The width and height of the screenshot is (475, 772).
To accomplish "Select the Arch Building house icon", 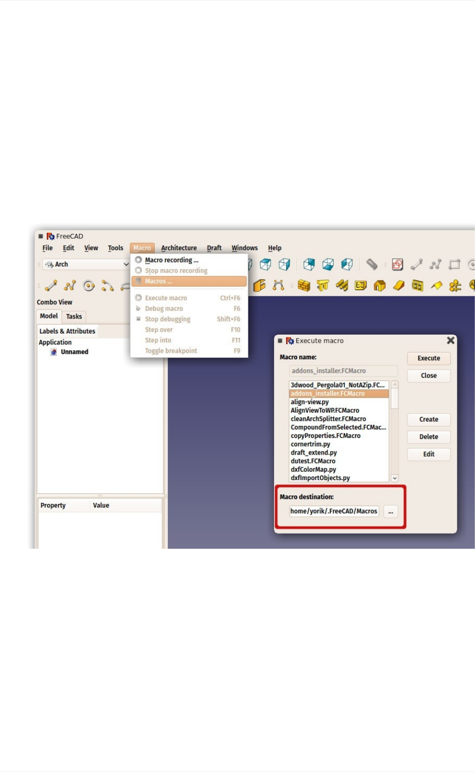I will click(x=380, y=286).
